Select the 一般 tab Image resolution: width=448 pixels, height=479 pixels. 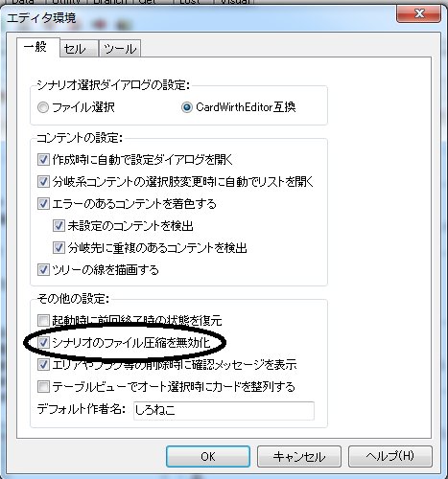(38, 47)
